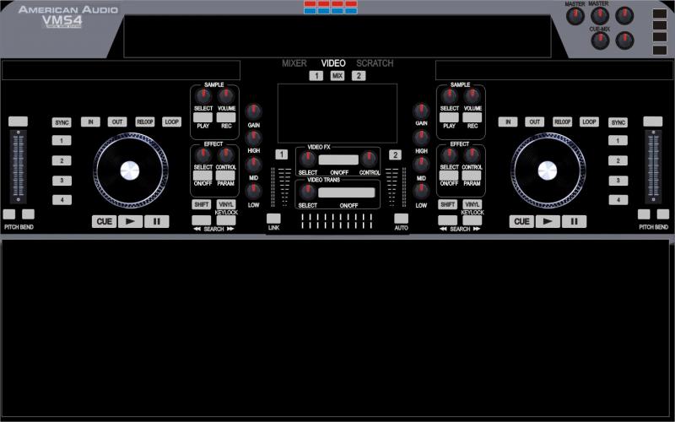Click the VIDEO TRANS SELECT knob
675x422 pixels.
click(307, 192)
